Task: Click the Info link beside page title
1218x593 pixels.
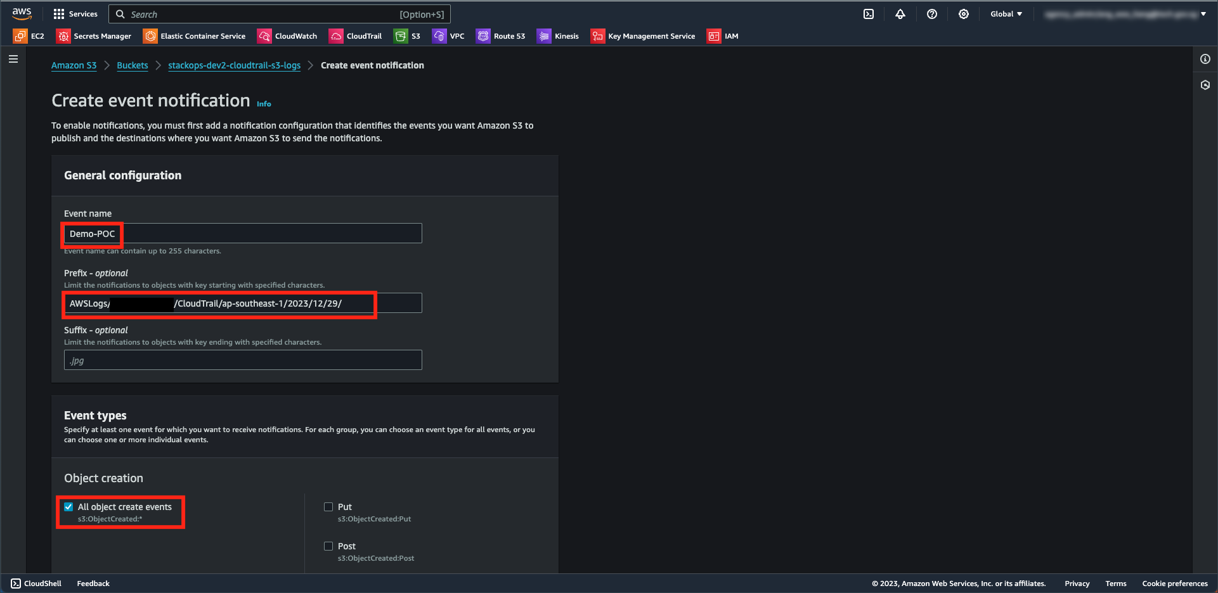Action: point(264,104)
